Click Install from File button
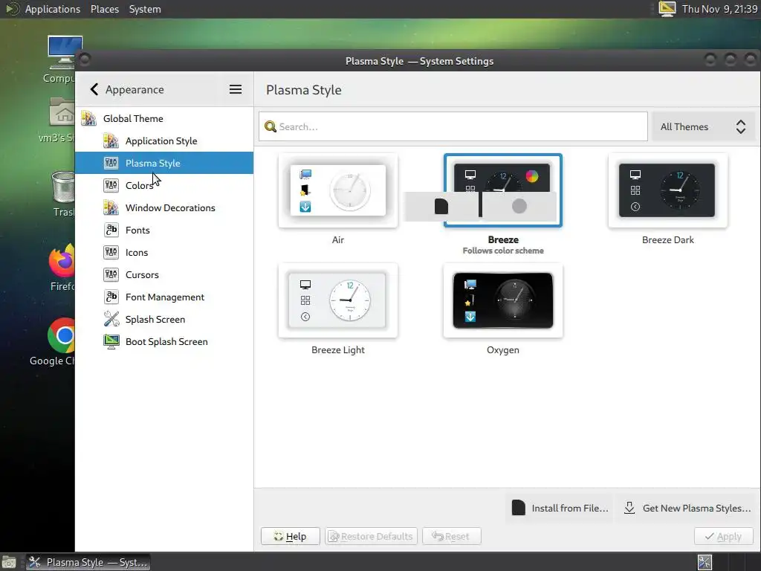 560,508
